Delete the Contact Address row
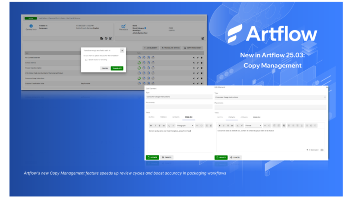The height and width of the screenshot is (197, 351). tap(202, 63)
